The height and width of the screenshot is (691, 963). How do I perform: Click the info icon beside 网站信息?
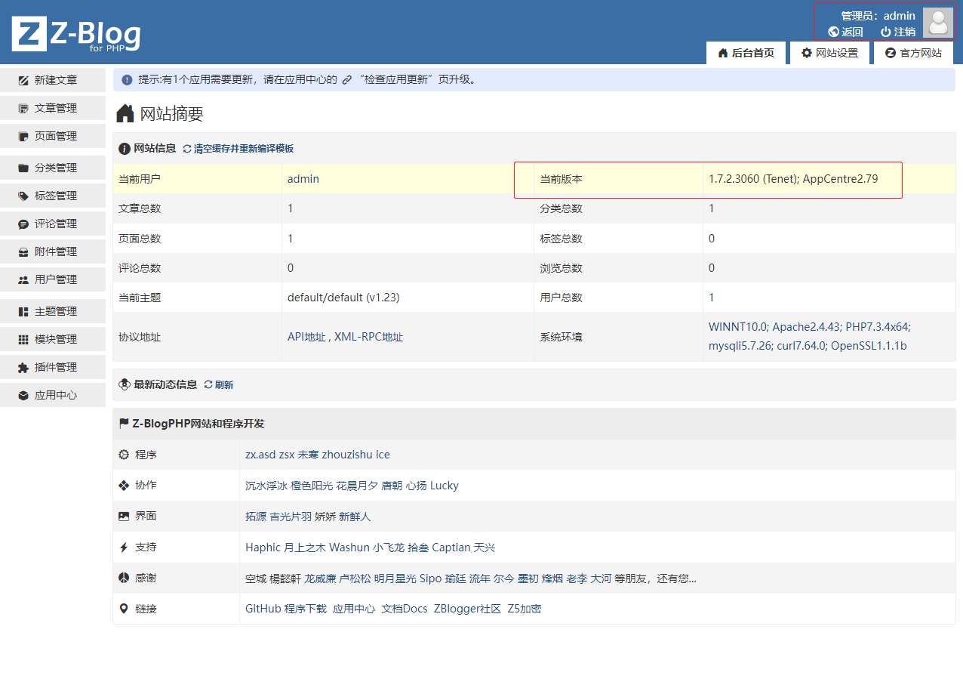click(125, 149)
